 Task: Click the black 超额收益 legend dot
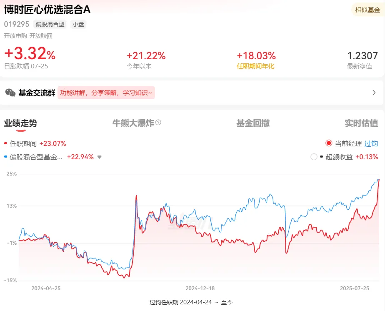coord(321,157)
